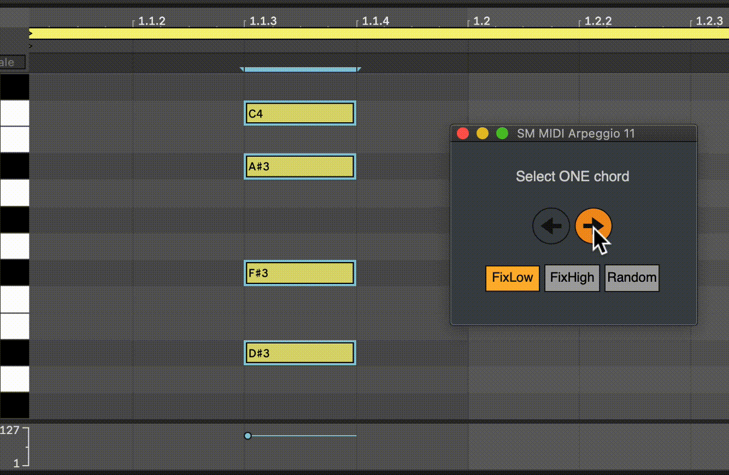
Task: Click the left arrow button in Arpeggio window
Action: coord(551,225)
